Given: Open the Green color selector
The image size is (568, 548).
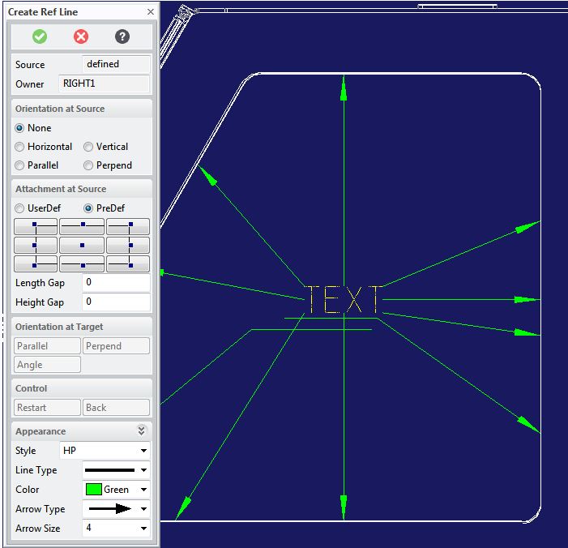Looking at the screenshot, I should click(116, 490).
